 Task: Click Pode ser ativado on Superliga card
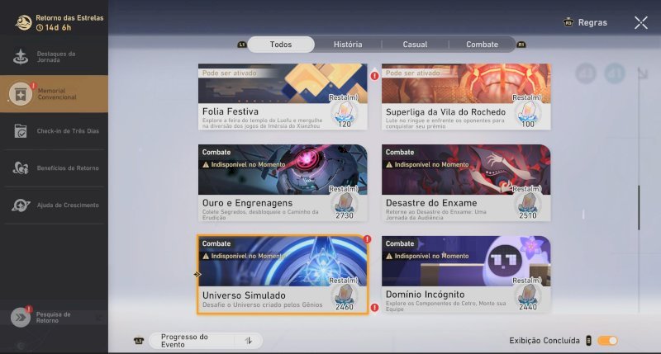pos(412,73)
